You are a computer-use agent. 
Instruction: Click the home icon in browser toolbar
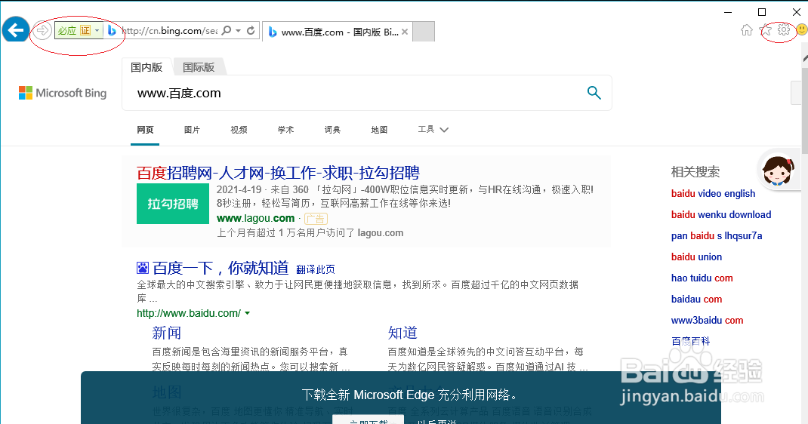(x=747, y=30)
